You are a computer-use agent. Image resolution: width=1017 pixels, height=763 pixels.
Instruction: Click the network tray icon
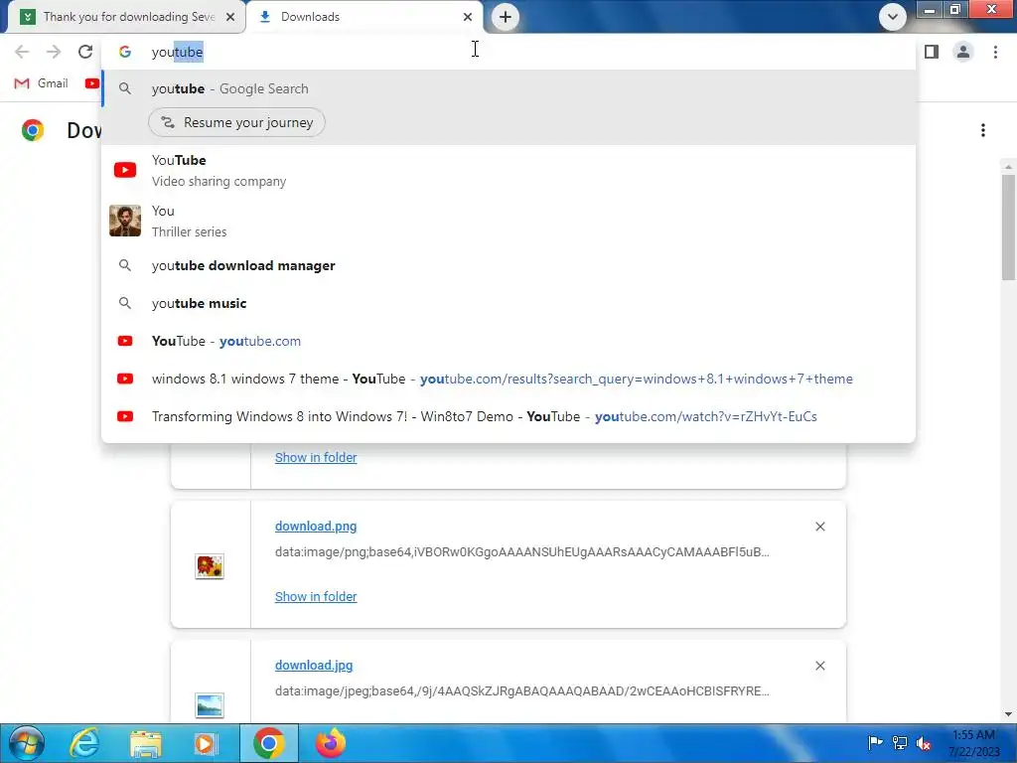point(900,743)
